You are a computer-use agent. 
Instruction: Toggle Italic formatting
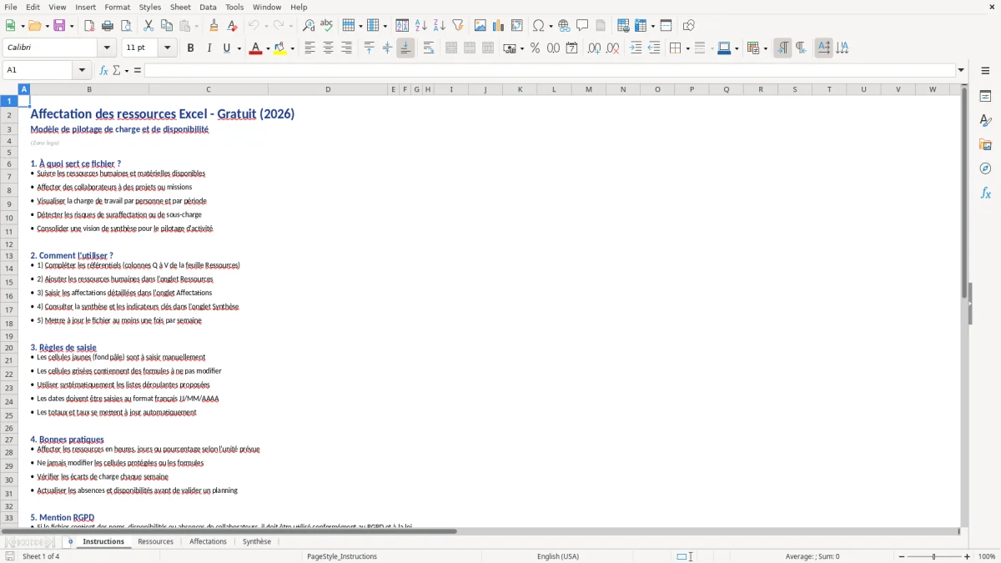click(209, 48)
